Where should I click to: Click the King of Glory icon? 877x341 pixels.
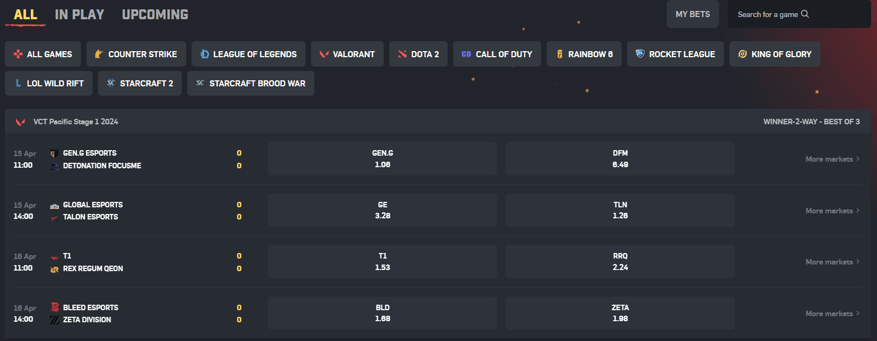tap(742, 54)
